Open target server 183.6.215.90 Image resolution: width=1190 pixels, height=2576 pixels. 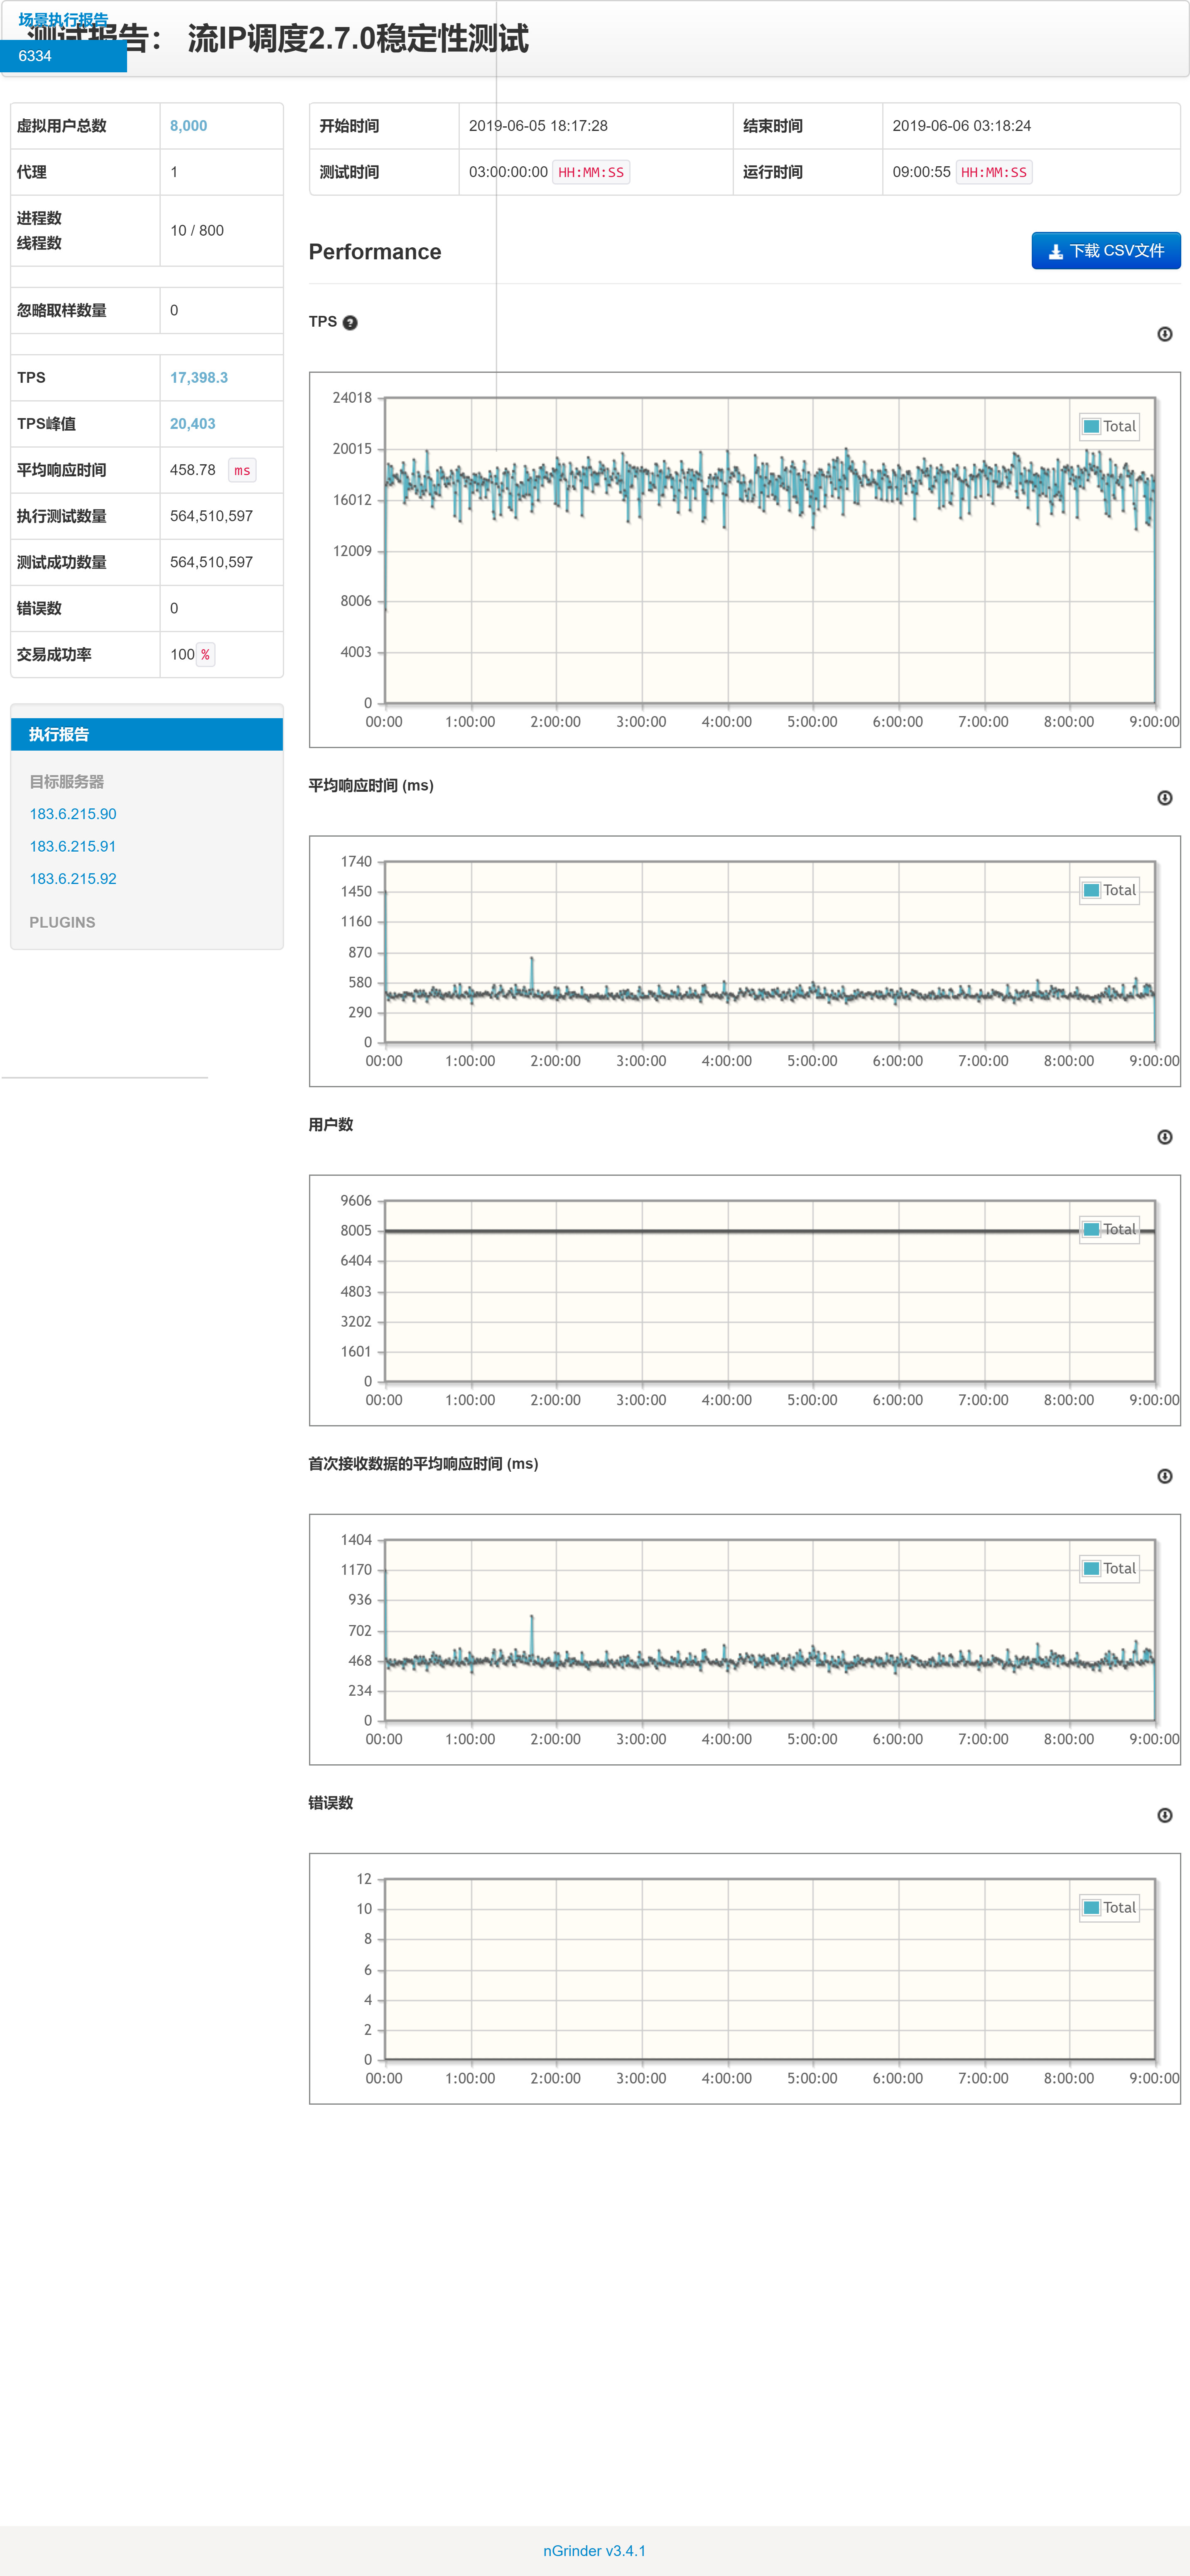(x=73, y=814)
